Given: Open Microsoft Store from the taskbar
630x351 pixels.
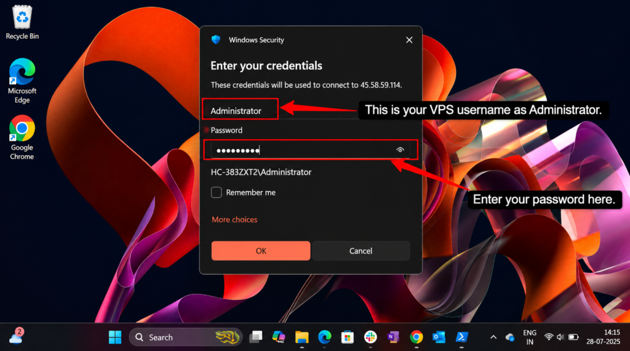Looking at the screenshot, I should coord(348,337).
